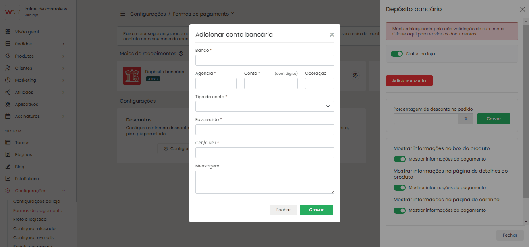The width and height of the screenshot is (529, 247).
Task: Open the Tipo de conta dropdown
Action: pos(265,106)
